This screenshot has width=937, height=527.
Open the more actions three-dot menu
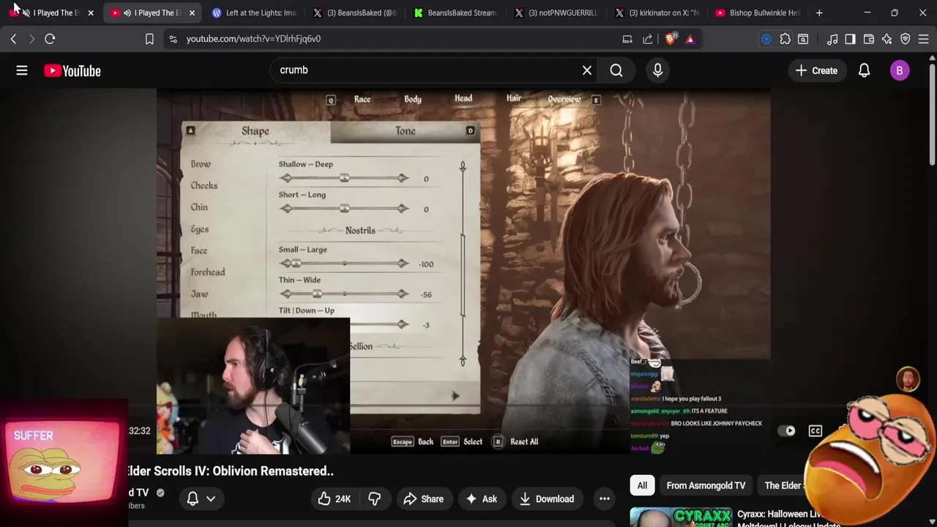coord(605,499)
